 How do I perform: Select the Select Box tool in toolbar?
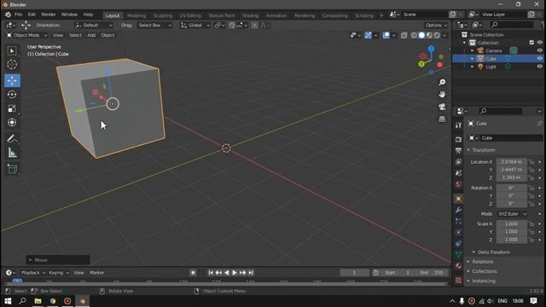point(12,51)
